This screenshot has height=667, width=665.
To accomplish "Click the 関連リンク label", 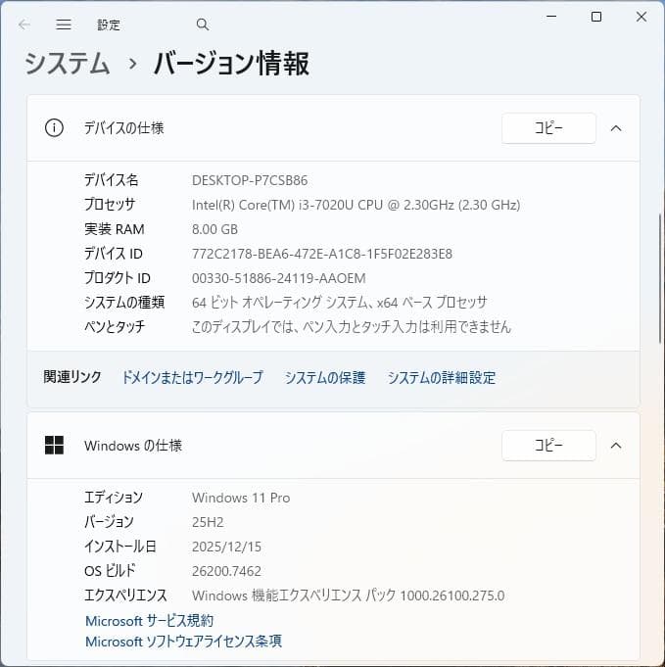I will pos(72,377).
